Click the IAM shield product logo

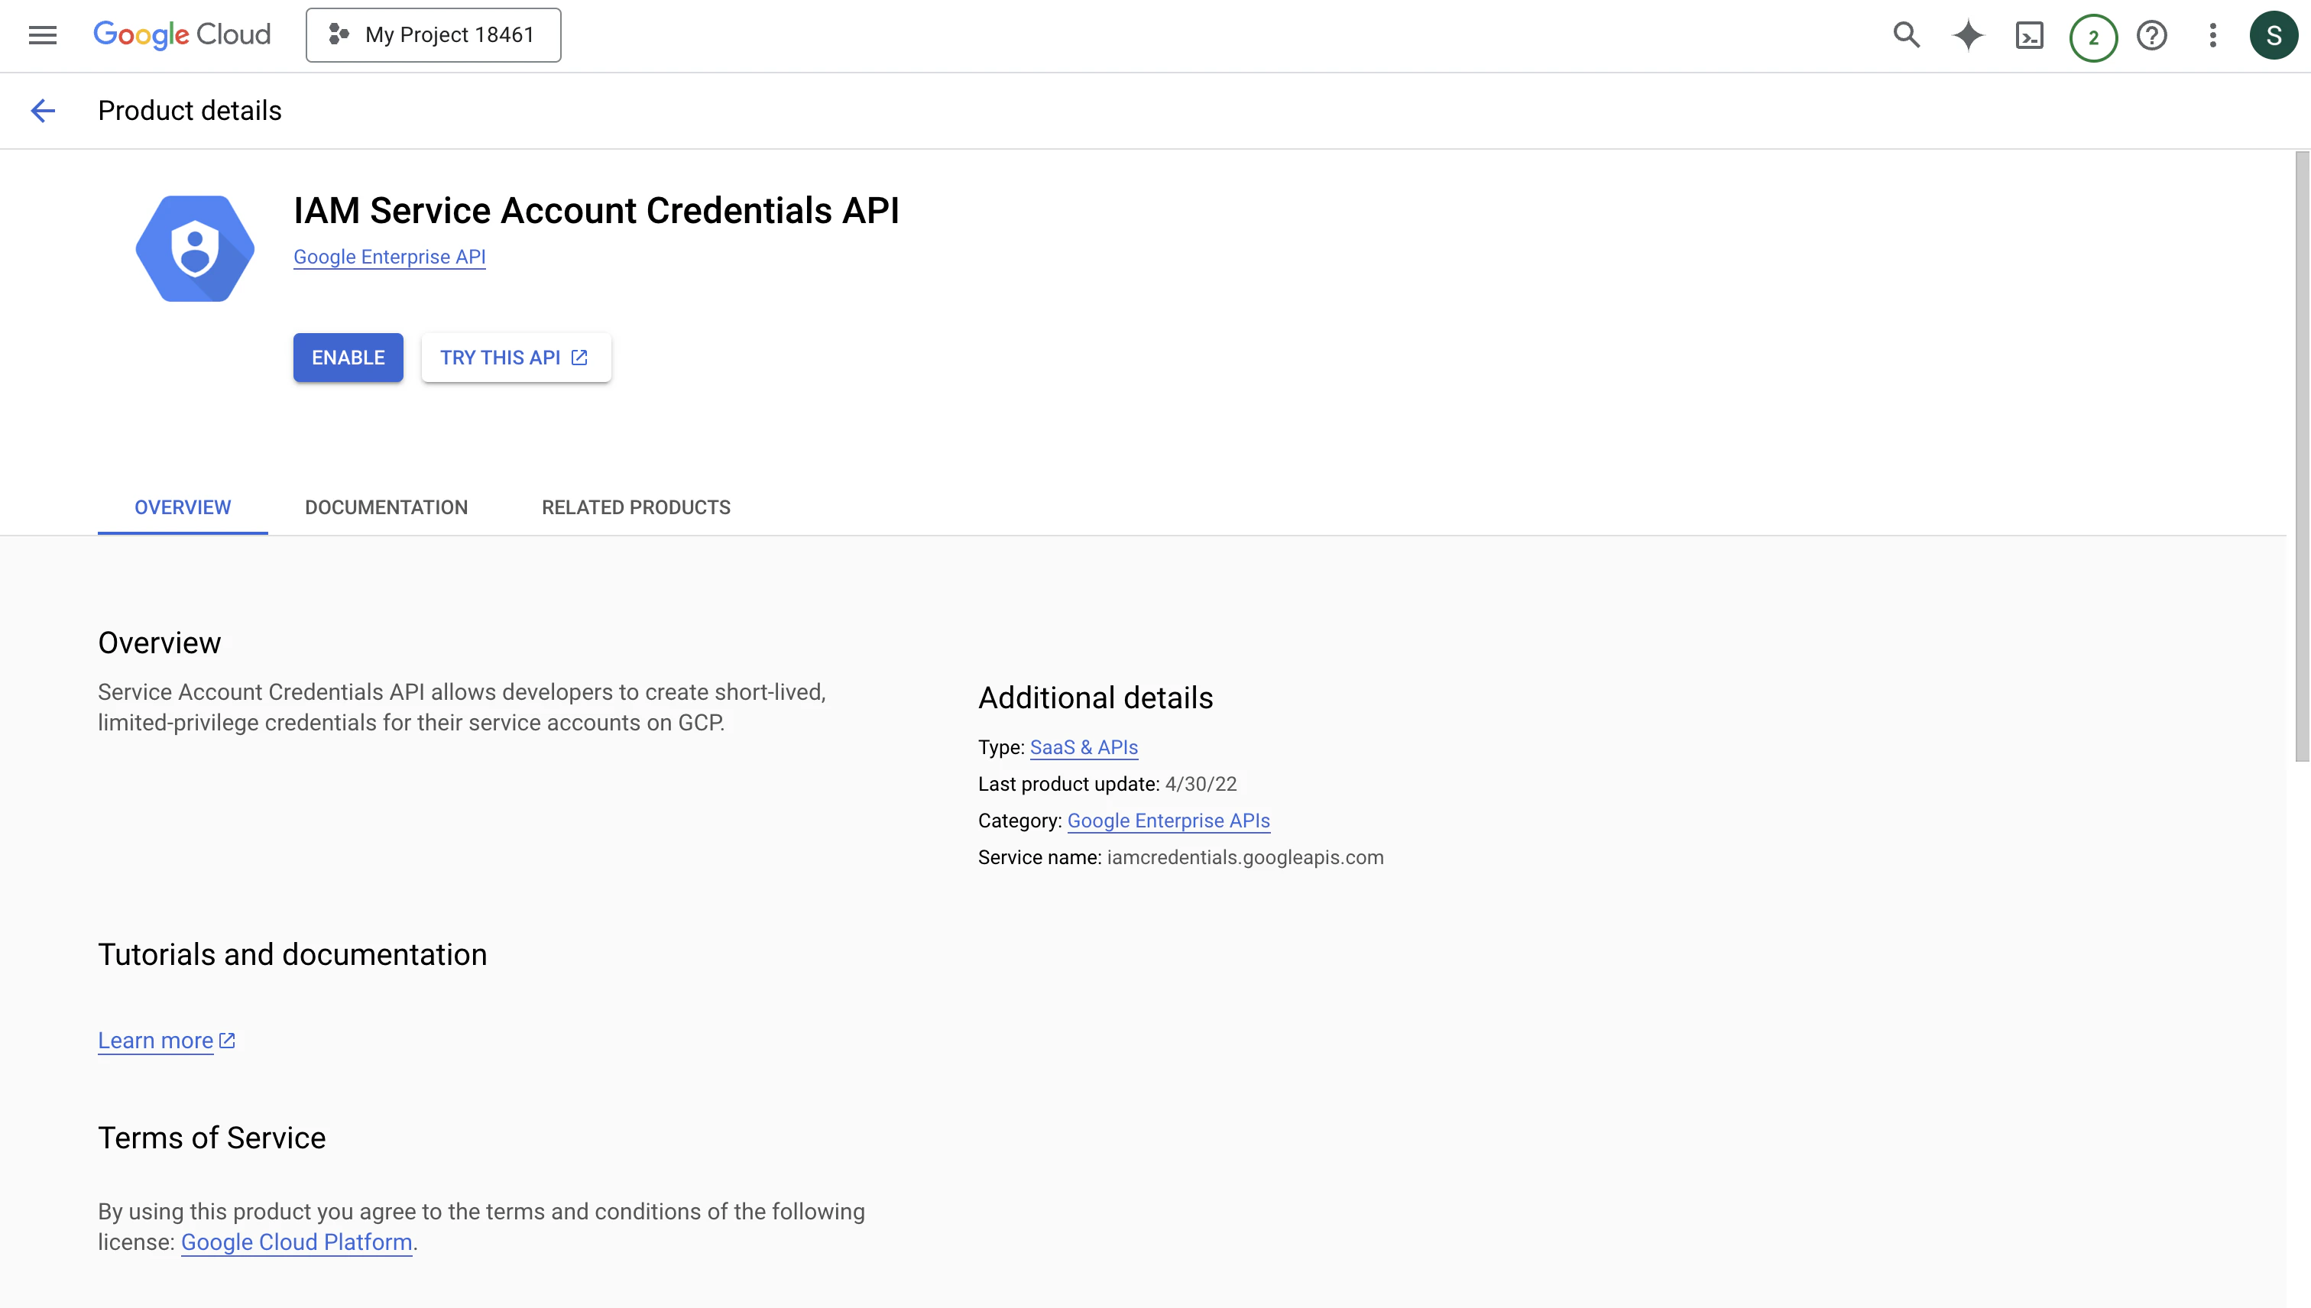(195, 249)
